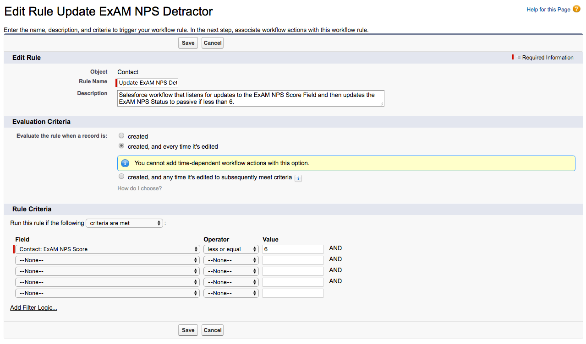
Task: Click the Rule Name text field
Action: tap(148, 83)
